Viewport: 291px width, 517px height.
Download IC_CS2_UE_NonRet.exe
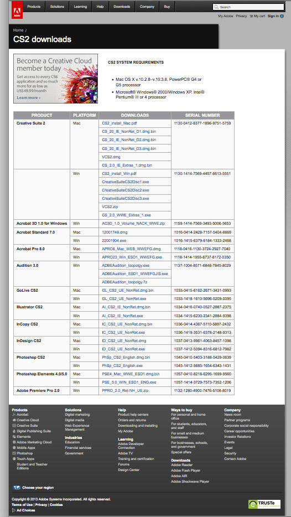click(x=123, y=332)
